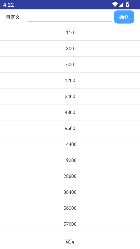
Task: Pick the 1200 list entry
Action: click(70, 80)
